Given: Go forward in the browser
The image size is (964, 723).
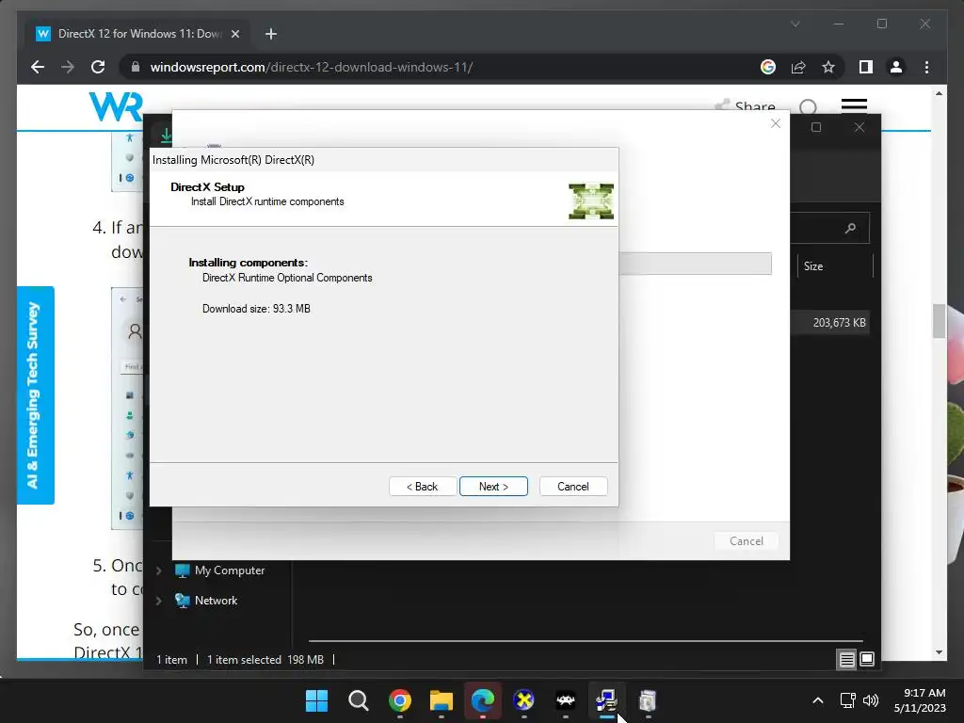Looking at the screenshot, I should point(68,67).
